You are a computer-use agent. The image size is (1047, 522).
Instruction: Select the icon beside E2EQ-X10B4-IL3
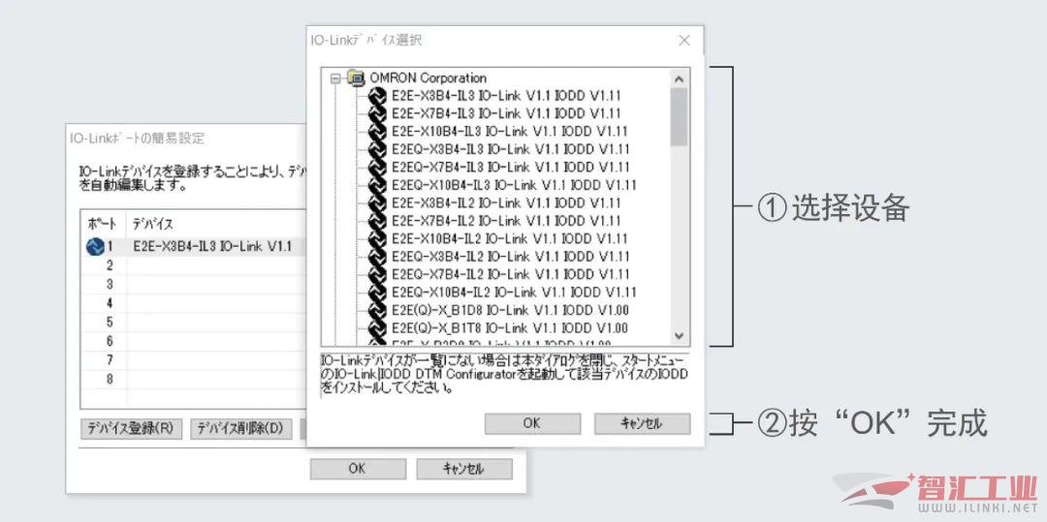(x=377, y=185)
